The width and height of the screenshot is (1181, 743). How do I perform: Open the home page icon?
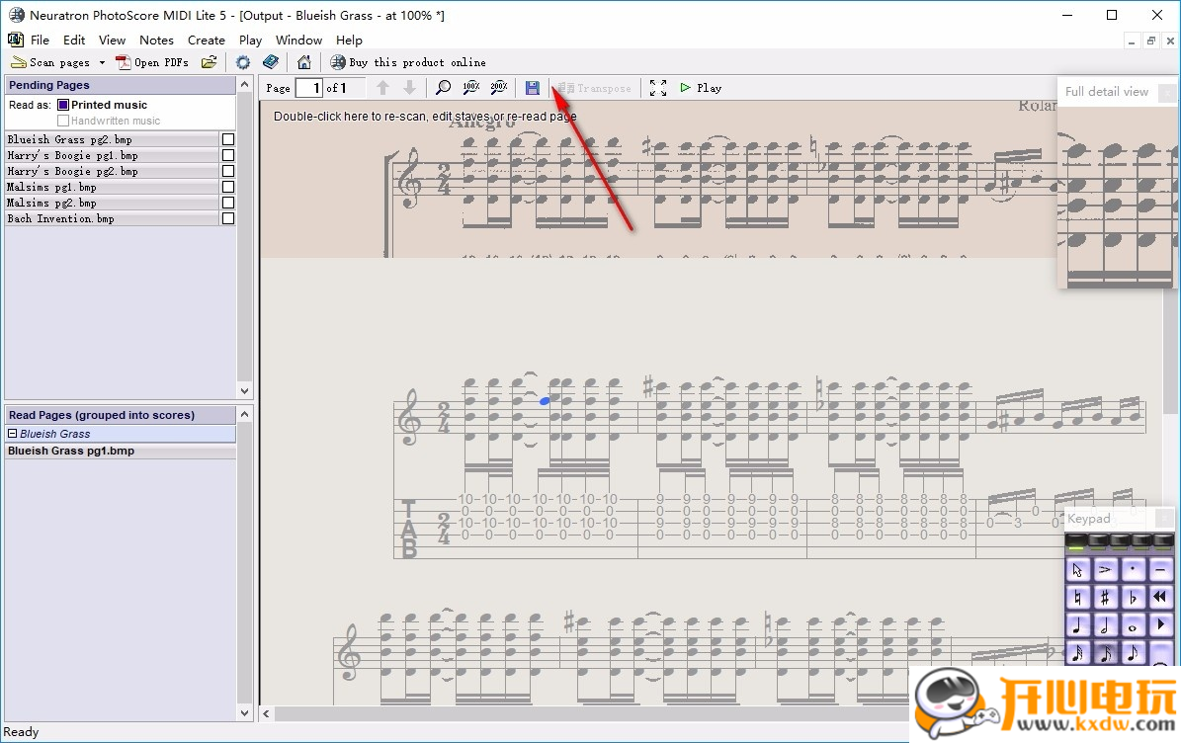[x=304, y=62]
